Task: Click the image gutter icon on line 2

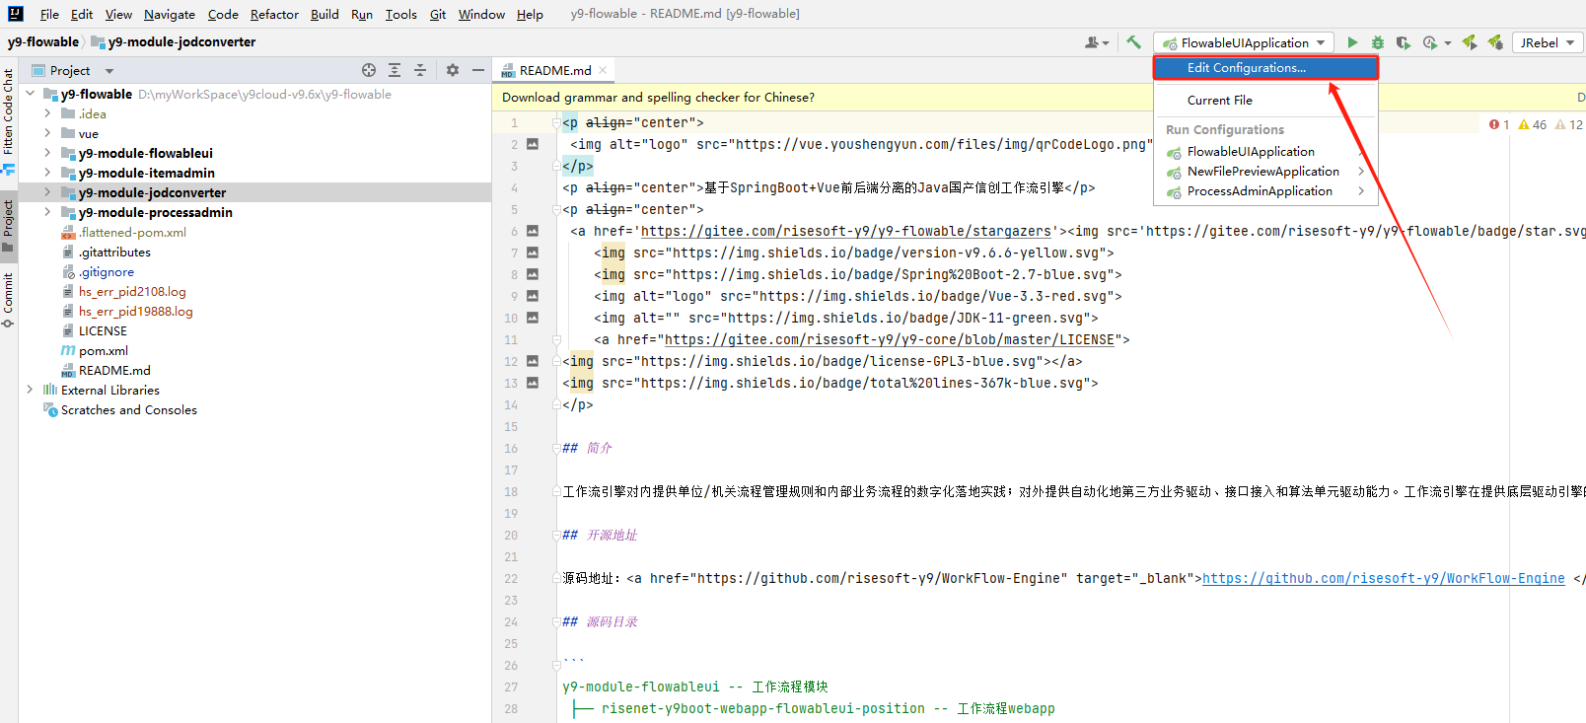Action: [533, 144]
